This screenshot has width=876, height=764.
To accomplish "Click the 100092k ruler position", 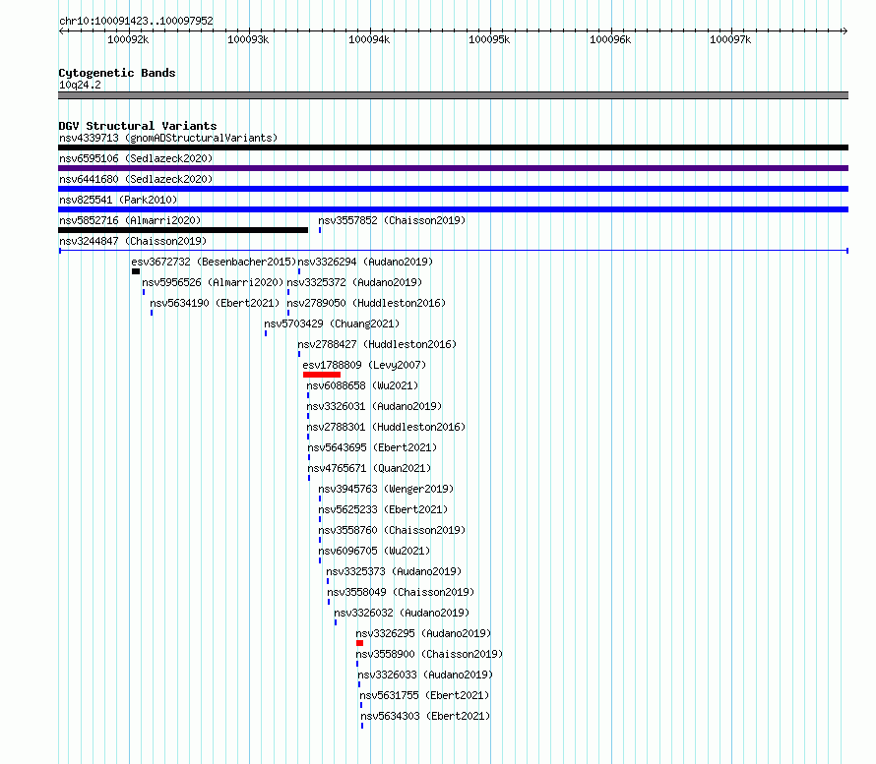I will click(x=129, y=39).
